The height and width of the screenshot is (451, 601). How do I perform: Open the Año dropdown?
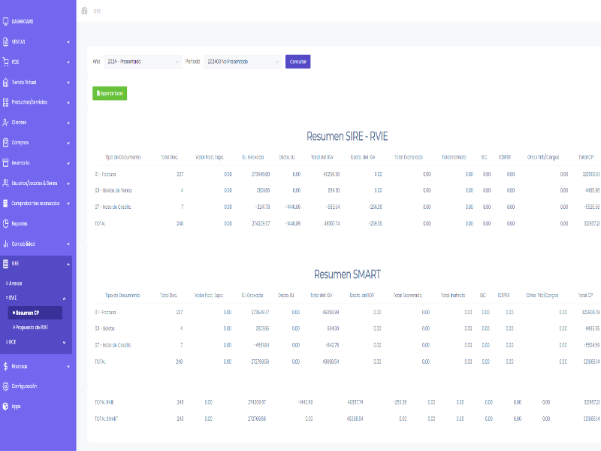click(143, 62)
